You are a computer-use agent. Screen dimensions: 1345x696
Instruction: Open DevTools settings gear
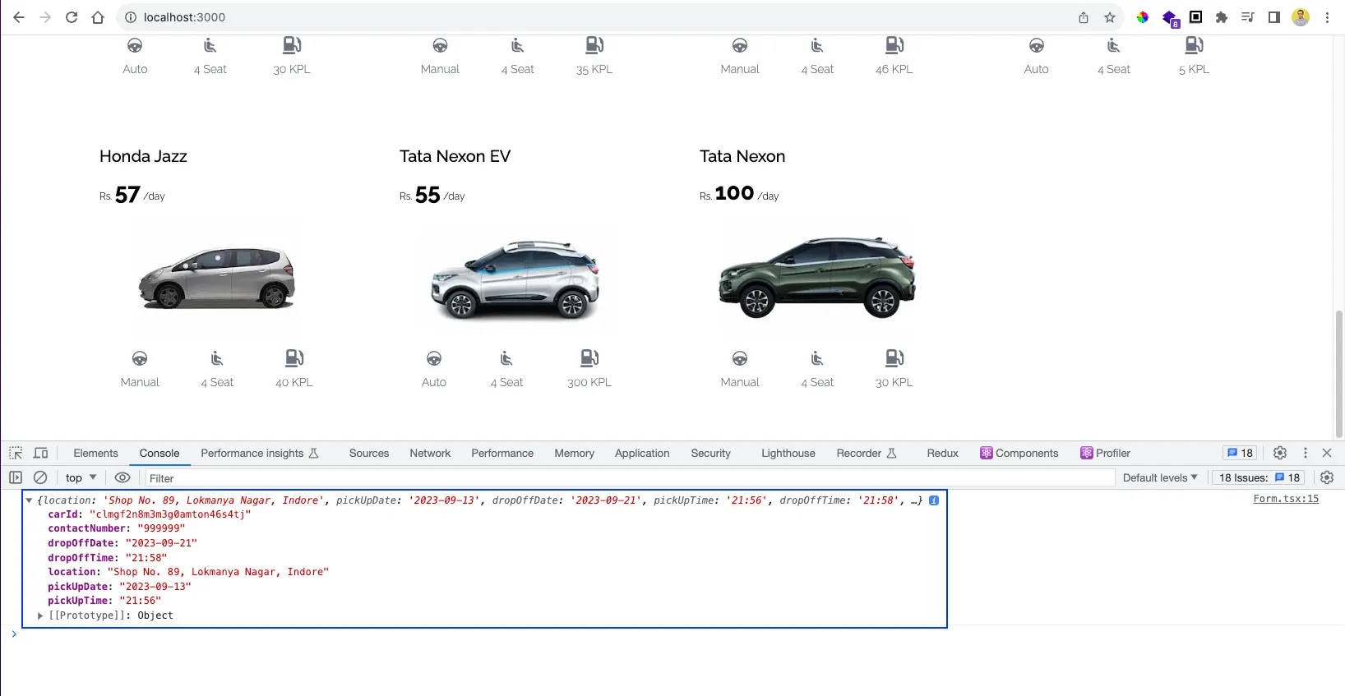(x=1280, y=453)
